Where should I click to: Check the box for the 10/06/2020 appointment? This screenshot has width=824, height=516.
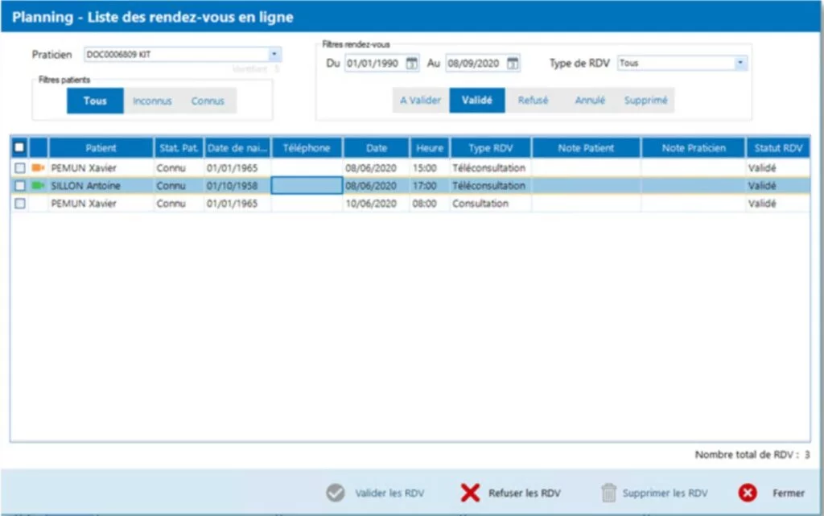pyautogui.click(x=19, y=204)
